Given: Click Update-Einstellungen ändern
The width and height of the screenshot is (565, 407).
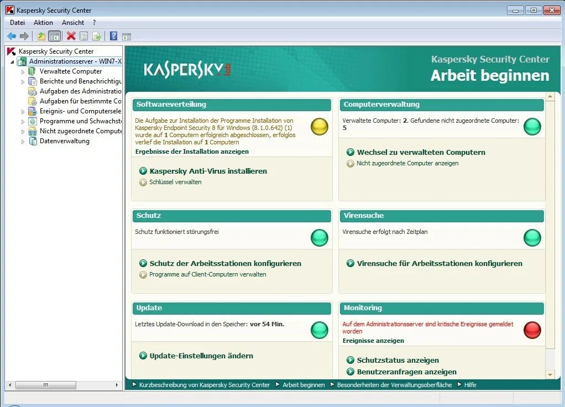Looking at the screenshot, I should [201, 356].
